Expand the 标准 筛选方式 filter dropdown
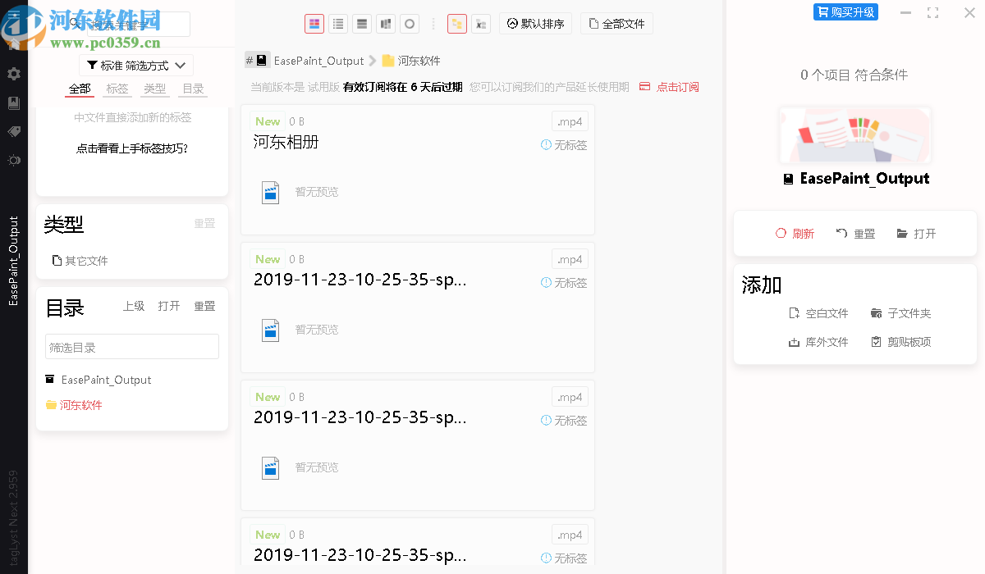Image resolution: width=985 pixels, height=574 pixels. (x=135, y=65)
